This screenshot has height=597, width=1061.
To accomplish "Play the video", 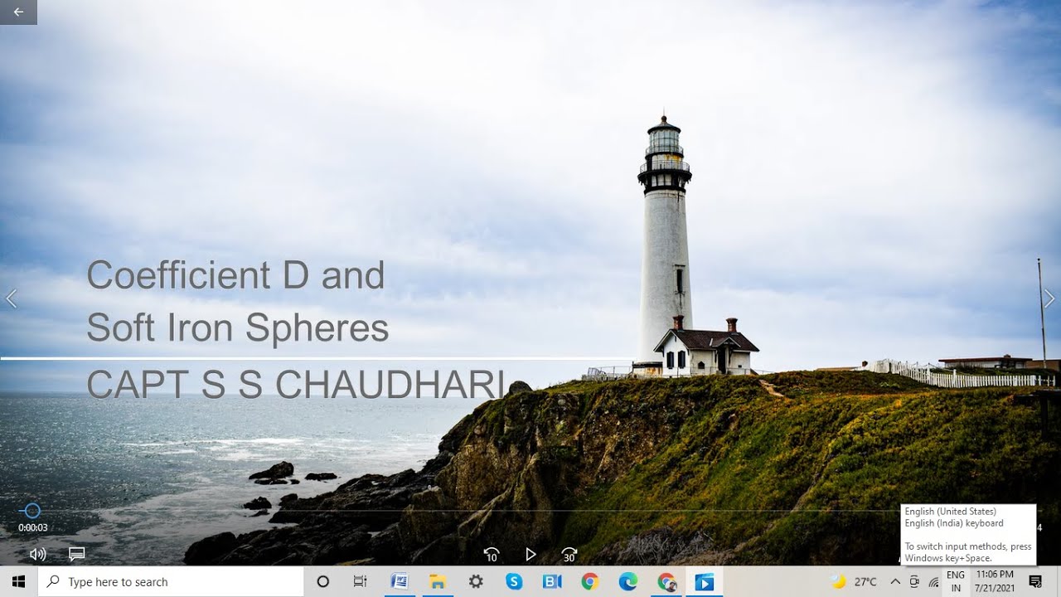I will click(x=530, y=554).
